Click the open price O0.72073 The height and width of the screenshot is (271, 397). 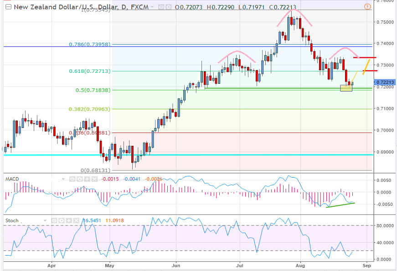coord(189,7)
